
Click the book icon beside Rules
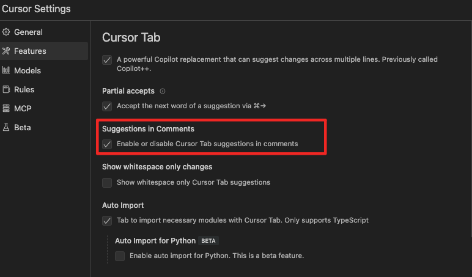[6, 89]
